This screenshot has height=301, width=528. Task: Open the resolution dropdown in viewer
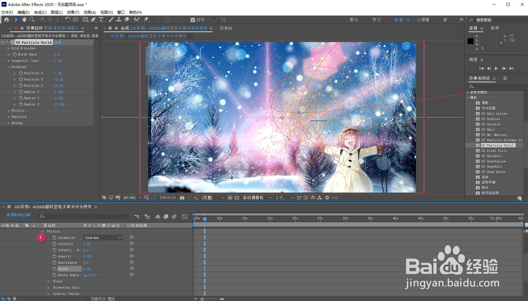[x=213, y=198]
